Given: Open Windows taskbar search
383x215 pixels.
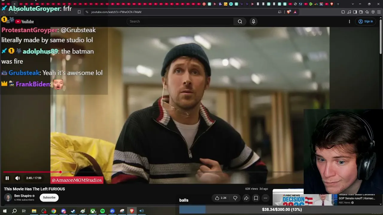Looking at the screenshot, I should point(14,211).
